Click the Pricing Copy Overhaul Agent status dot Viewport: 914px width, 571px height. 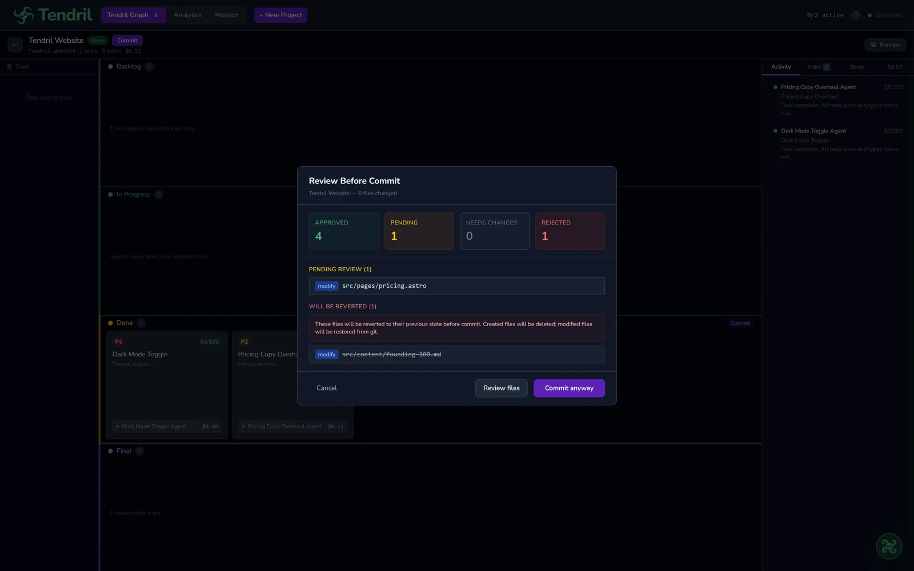[775, 87]
